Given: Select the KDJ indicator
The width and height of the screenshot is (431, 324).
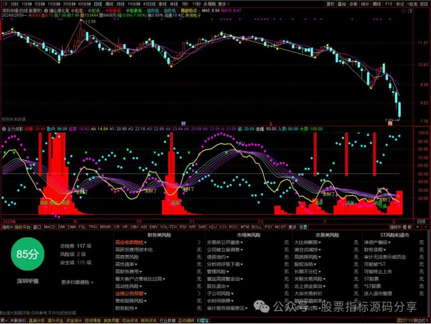Looking at the screenshot, I should [213, 227].
